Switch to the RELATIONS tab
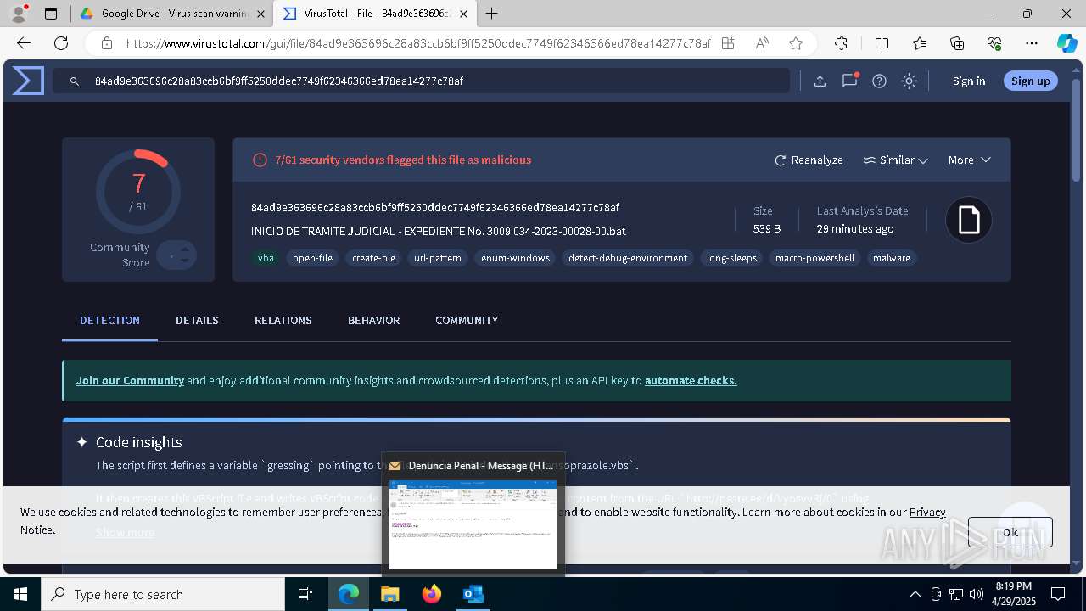This screenshot has height=611, width=1086. pyautogui.click(x=283, y=320)
